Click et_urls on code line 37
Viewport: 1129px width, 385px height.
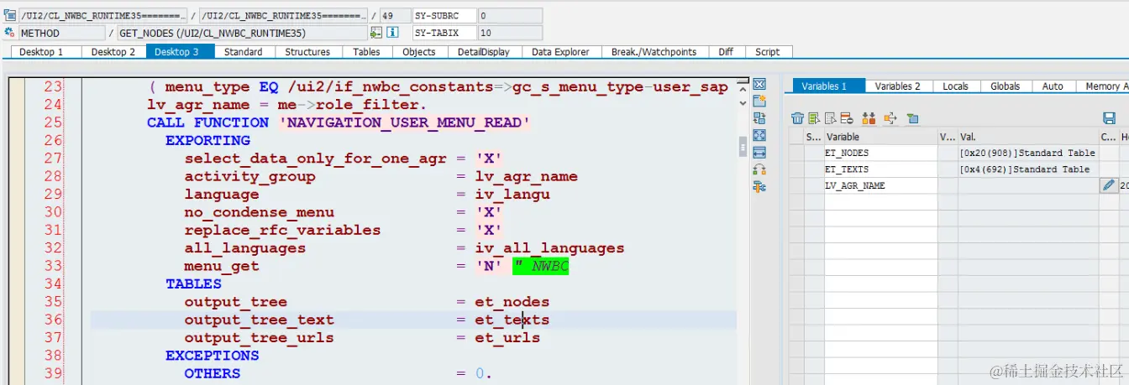pyautogui.click(x=507, y=338)
